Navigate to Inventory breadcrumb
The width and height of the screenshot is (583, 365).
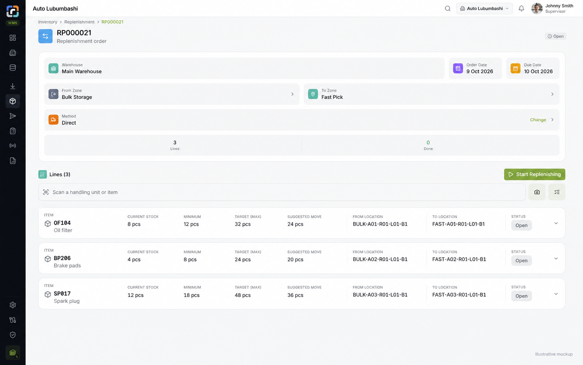click(48, 22)
